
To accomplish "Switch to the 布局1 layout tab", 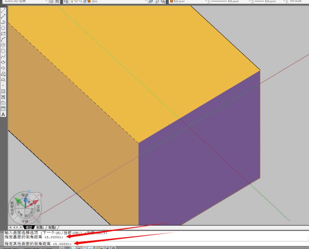I will tap(40, 227).
